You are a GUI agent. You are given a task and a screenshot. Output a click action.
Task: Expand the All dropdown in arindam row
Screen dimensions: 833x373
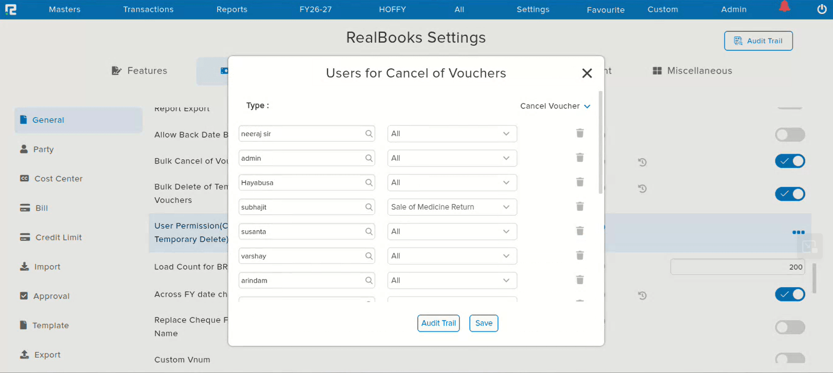(x=452, y=281)
